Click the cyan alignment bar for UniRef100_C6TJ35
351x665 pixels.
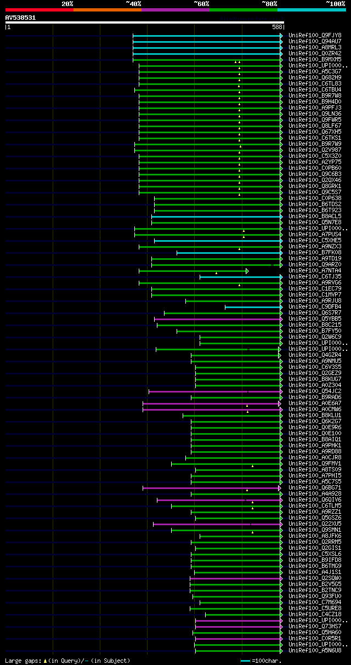(x=241, y=276)
